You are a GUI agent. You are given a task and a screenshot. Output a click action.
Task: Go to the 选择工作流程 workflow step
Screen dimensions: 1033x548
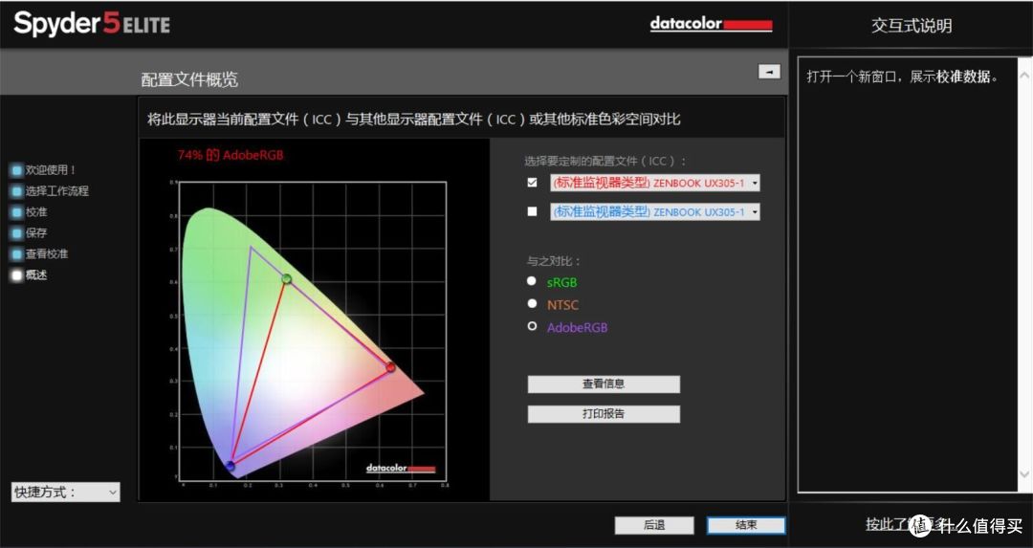(x=56, y=191)
